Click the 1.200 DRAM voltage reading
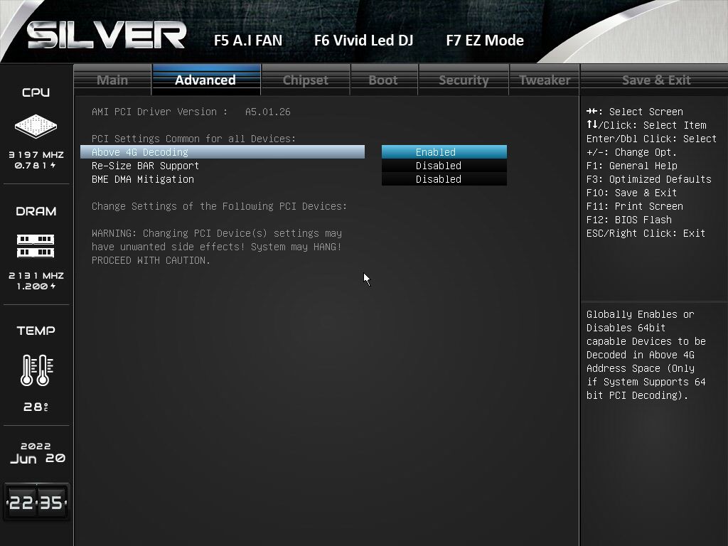The image size is (728, 546). (x=36, y=286)
